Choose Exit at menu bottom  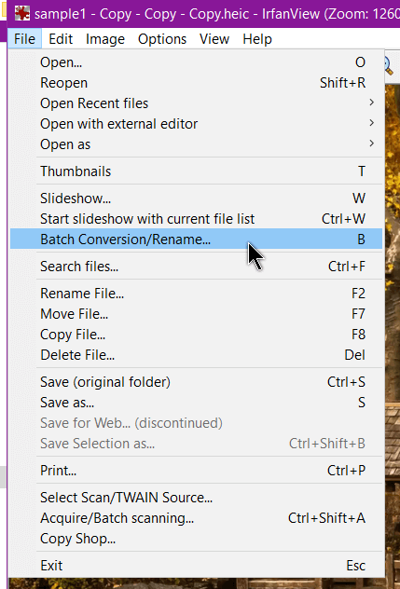click(196, 566)
